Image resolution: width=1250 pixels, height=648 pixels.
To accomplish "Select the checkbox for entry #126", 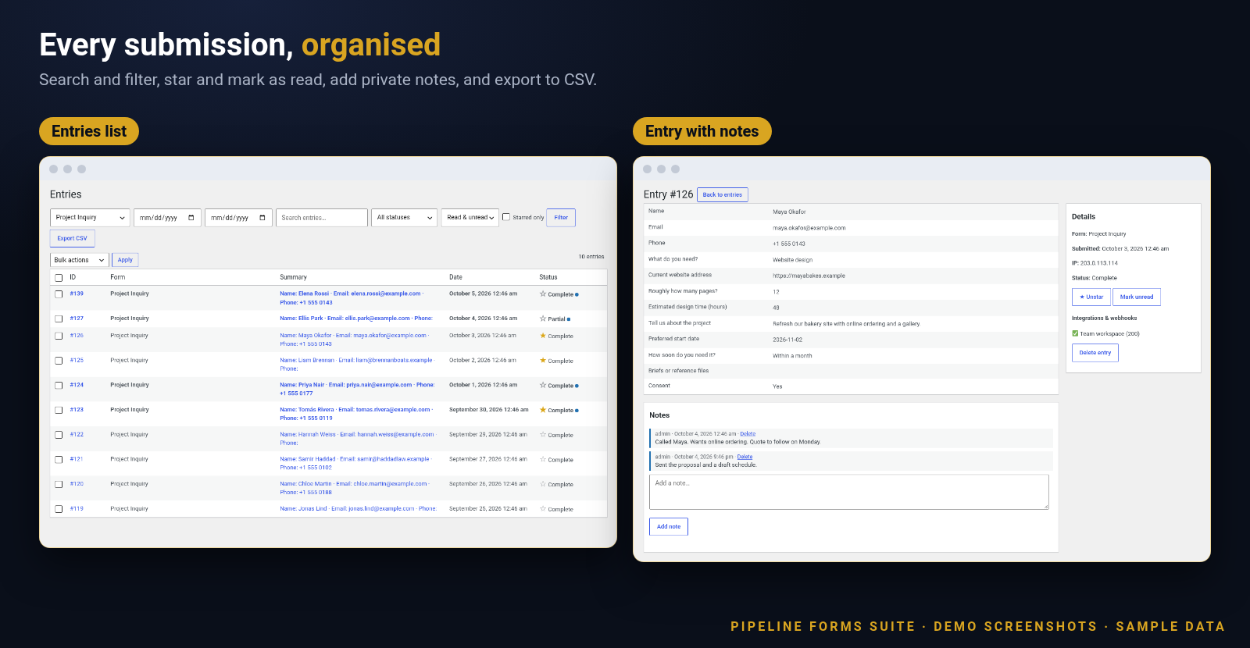I will tap(59, 336).
